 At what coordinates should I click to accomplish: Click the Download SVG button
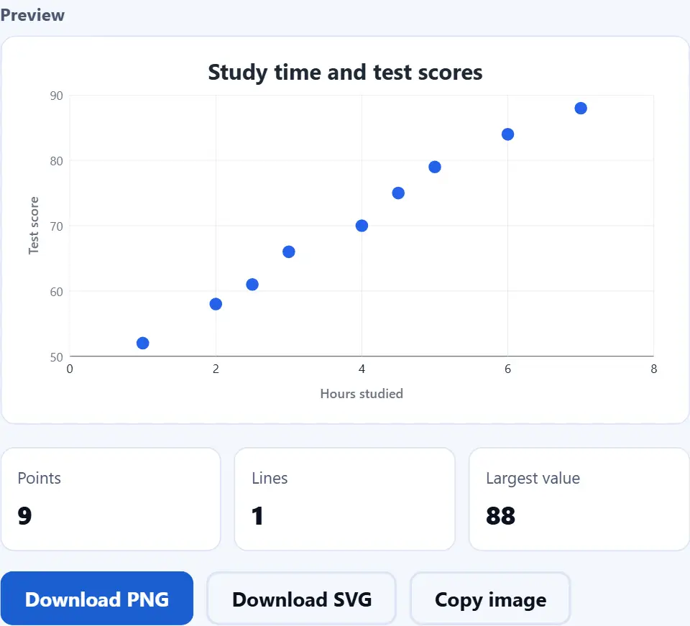[x=301, y=599]
